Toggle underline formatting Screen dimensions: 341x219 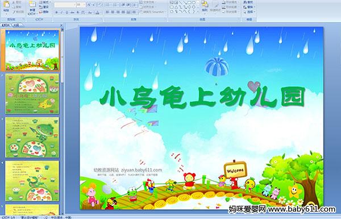tap(66, 13)
